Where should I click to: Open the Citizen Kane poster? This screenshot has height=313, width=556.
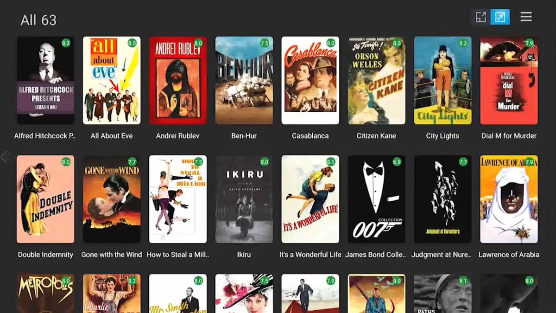click(x=377, y=80)
